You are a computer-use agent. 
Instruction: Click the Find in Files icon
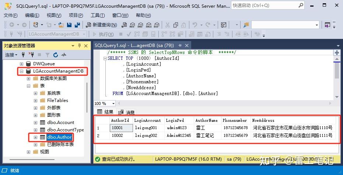pyautogui.click(x=246, y=25)
